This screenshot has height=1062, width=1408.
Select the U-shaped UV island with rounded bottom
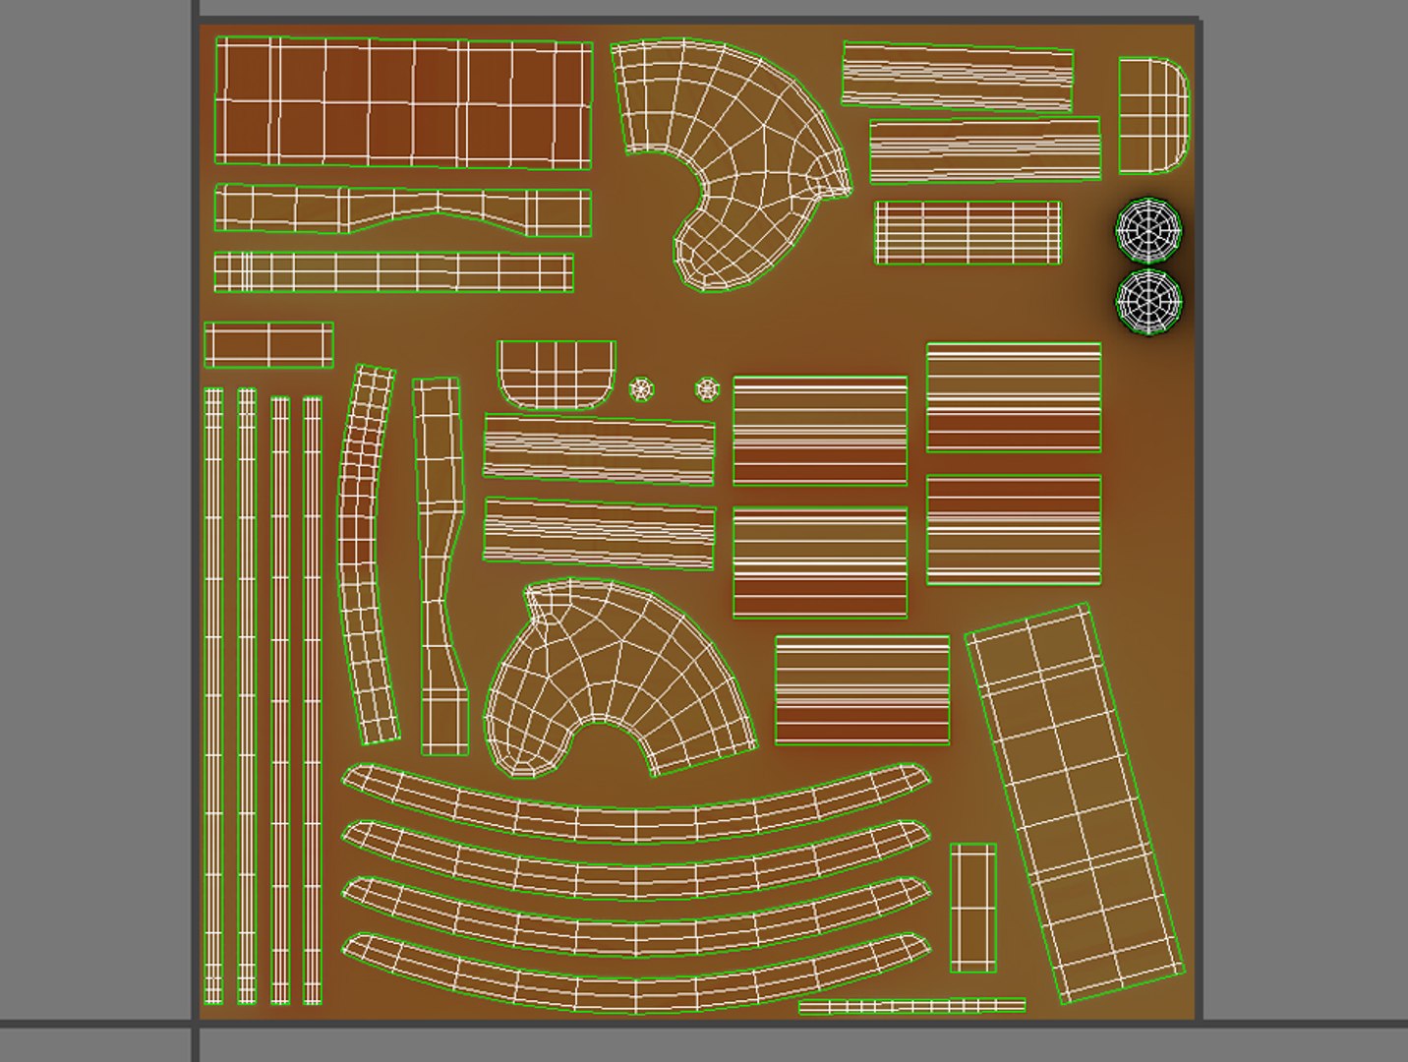pyautogui.click(x=557, y=375)
